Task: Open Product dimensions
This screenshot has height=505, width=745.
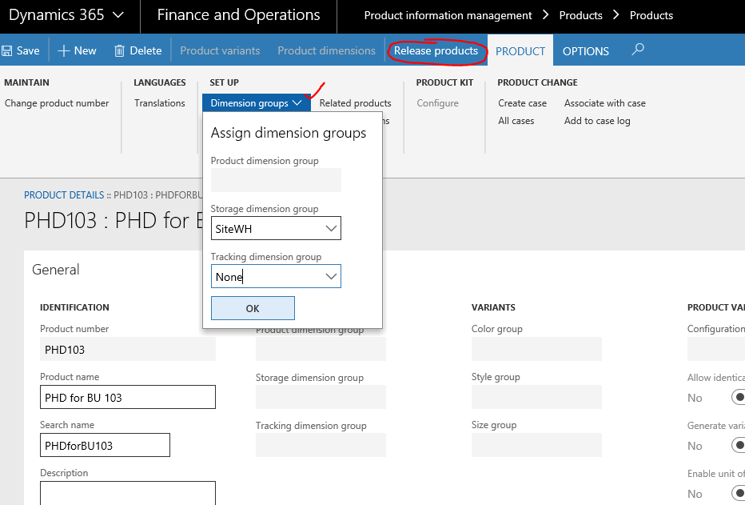Action: point(326,50)
